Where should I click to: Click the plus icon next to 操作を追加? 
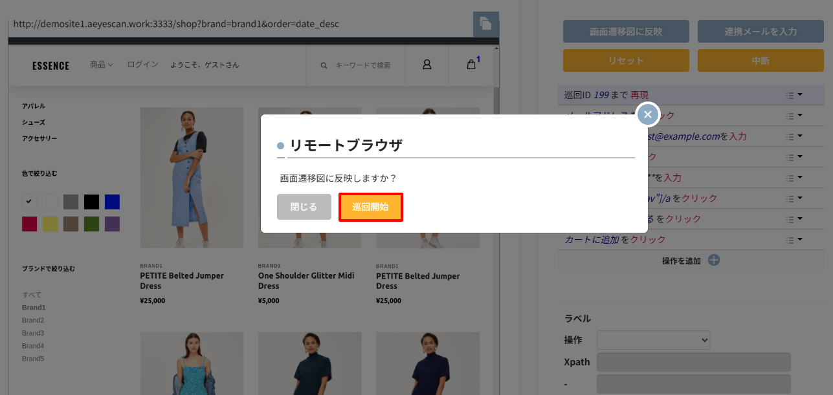(713, 261)
